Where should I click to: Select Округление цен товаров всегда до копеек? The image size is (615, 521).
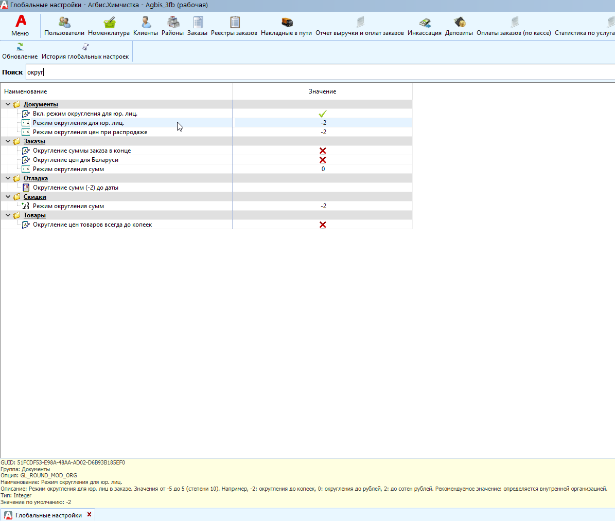point(93,225)
